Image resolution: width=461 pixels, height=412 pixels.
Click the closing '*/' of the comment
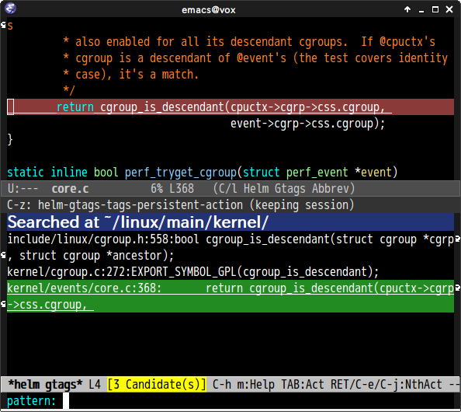point(69,90)
